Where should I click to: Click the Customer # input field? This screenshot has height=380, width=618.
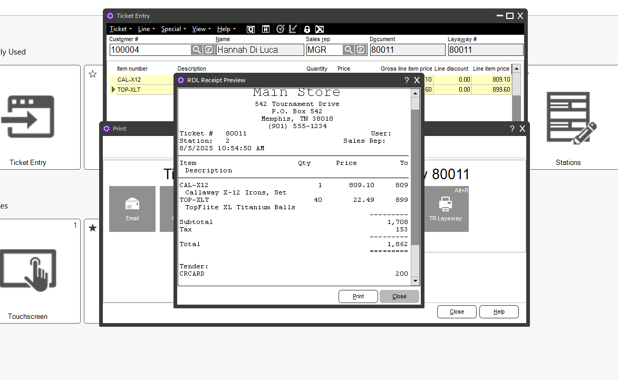click(150, 50)
